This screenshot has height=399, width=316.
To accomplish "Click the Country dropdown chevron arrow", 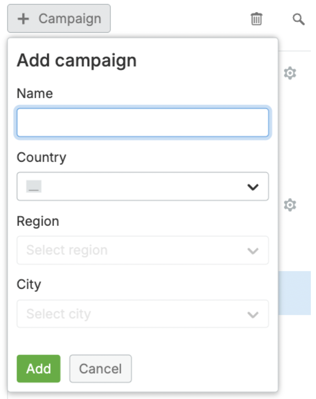I will click(x=253, y=187).
